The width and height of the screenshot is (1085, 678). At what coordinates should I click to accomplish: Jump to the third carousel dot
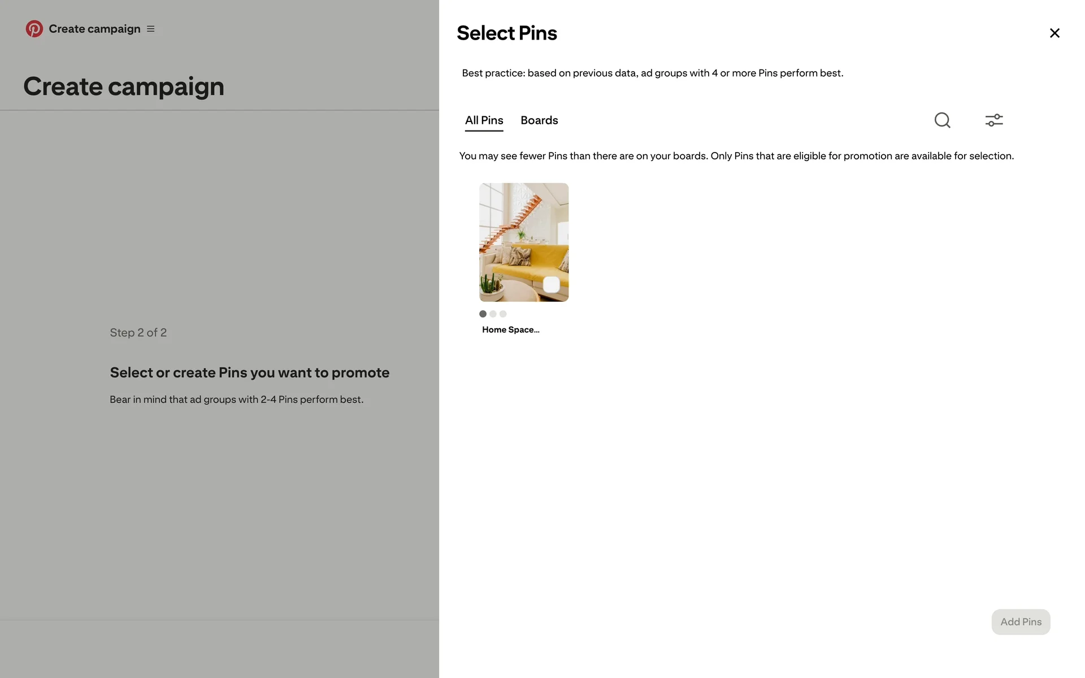click(503, 314)
